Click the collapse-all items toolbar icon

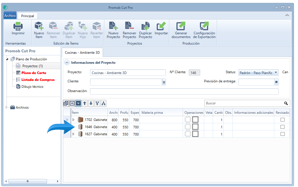tap(66, 104)
